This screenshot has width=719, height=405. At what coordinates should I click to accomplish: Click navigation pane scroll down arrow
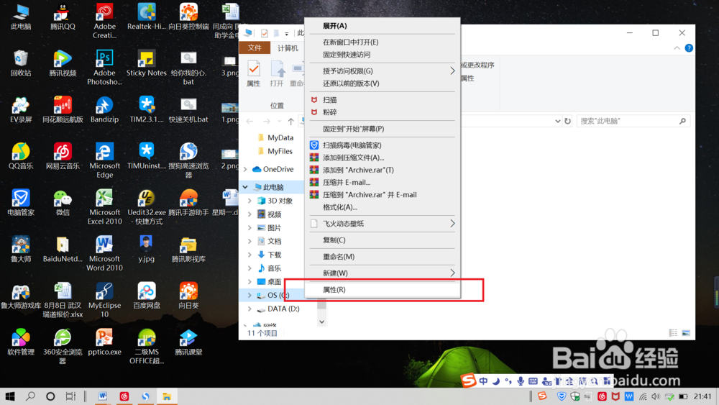click(322, 322)
